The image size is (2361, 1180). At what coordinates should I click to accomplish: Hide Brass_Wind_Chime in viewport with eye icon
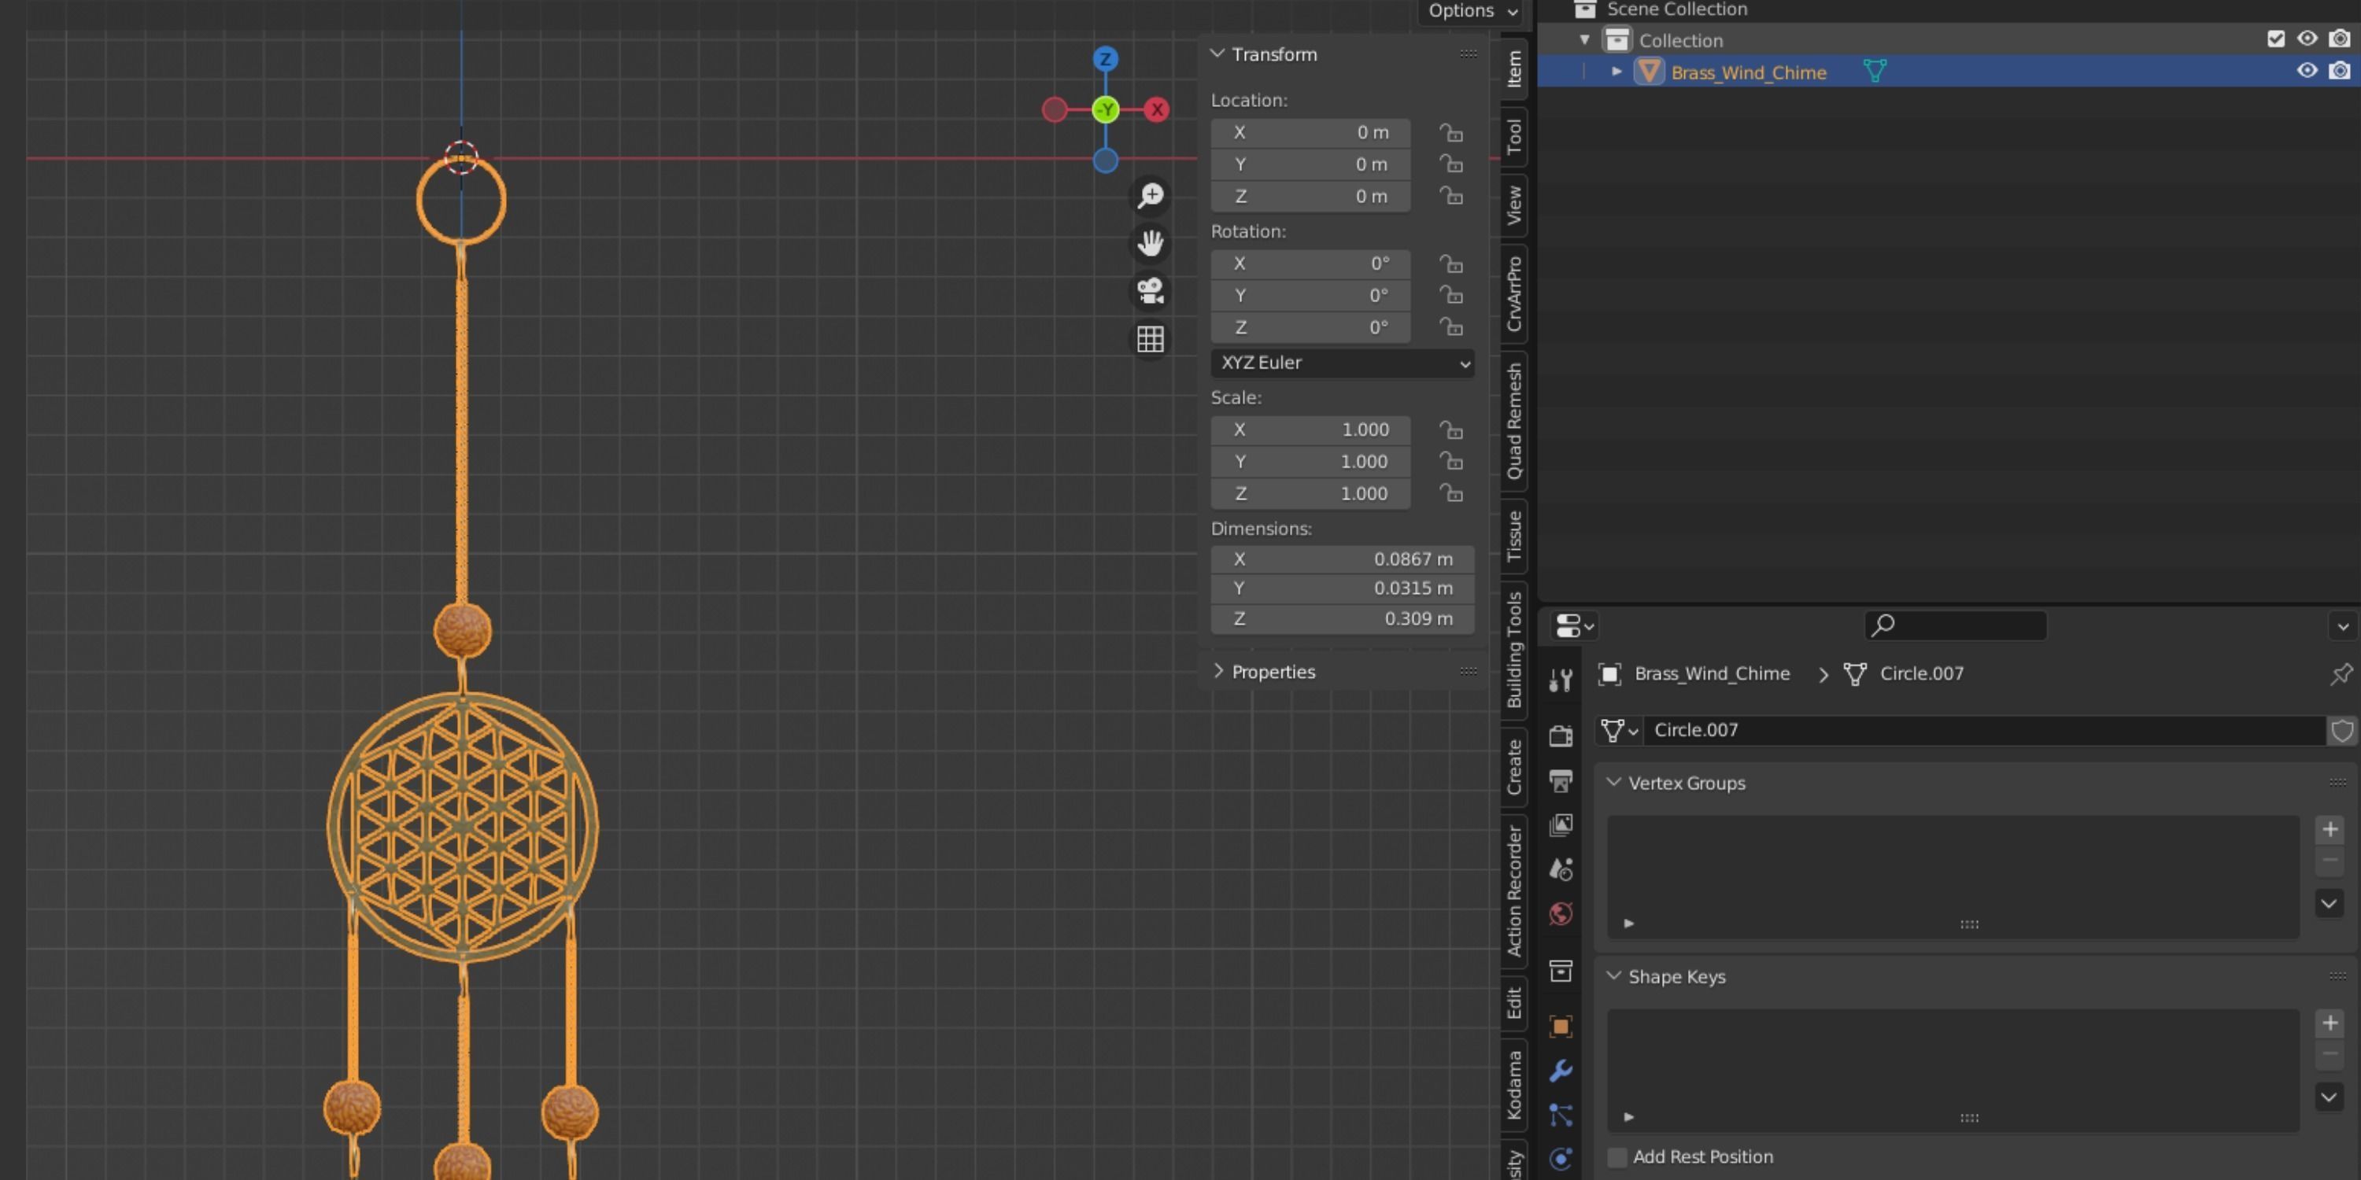[x=2306, y=72]
